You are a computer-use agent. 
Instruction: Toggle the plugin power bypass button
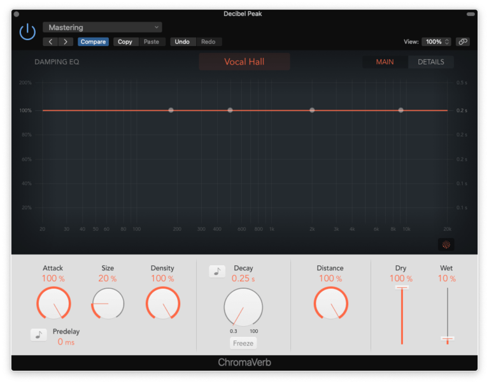(x=27, y=31)
